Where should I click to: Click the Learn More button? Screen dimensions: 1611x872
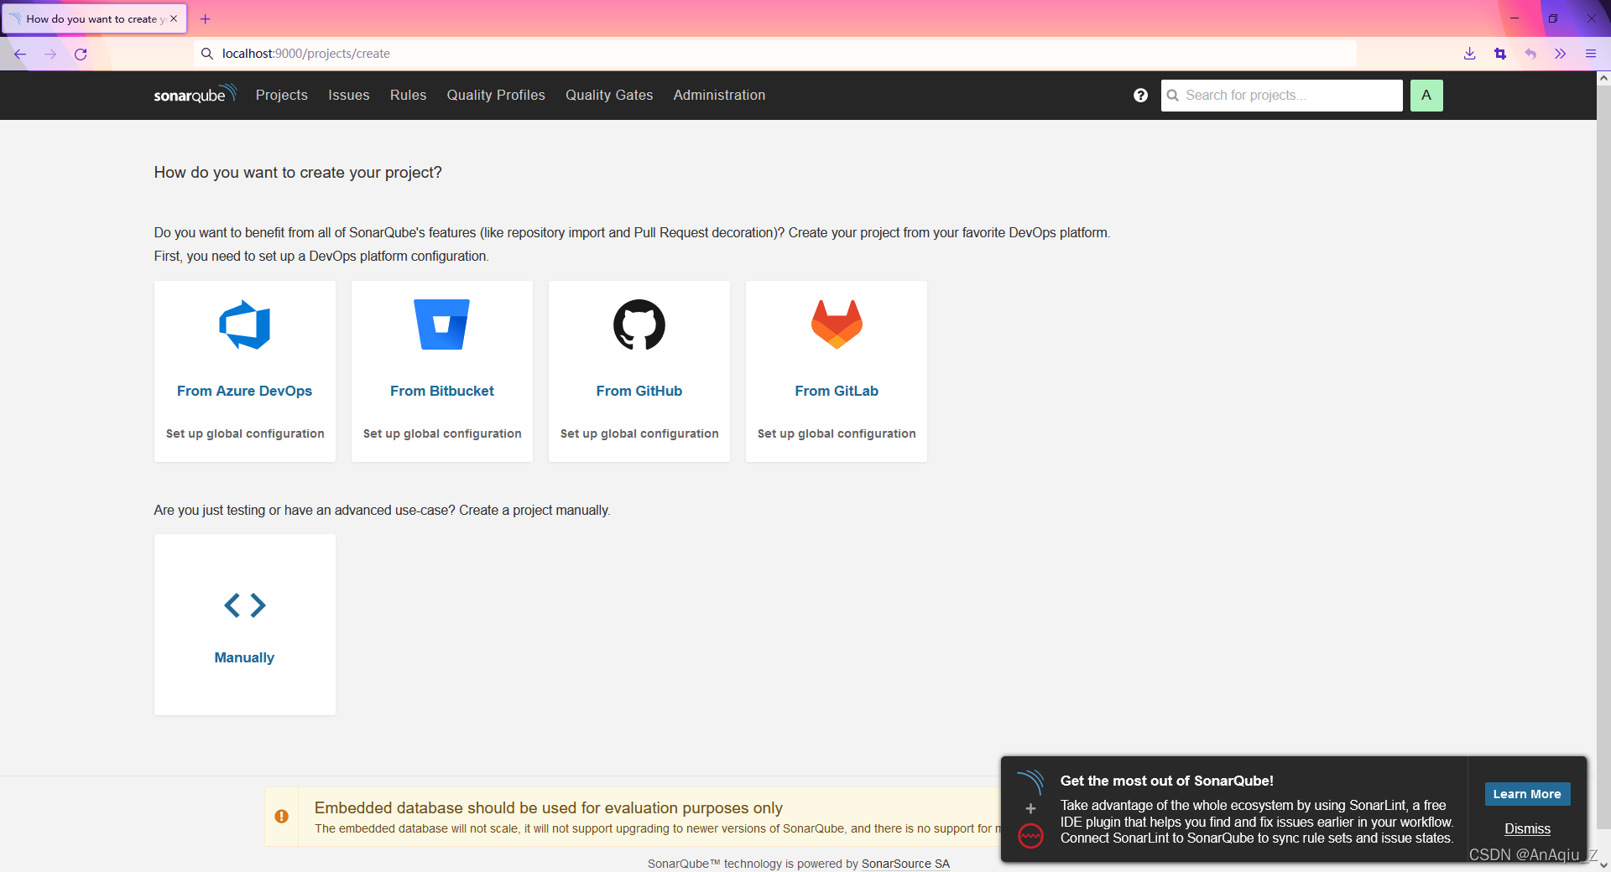[1527, 794]
